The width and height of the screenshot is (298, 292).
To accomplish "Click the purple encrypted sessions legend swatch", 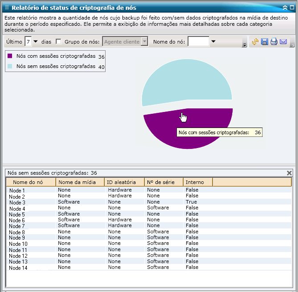I will point(10,56).
